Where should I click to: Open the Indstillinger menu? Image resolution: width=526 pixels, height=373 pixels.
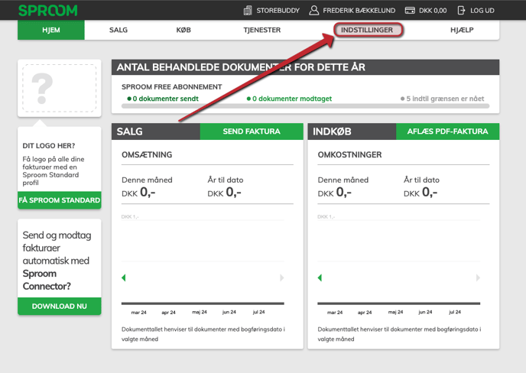coord(367,30)
